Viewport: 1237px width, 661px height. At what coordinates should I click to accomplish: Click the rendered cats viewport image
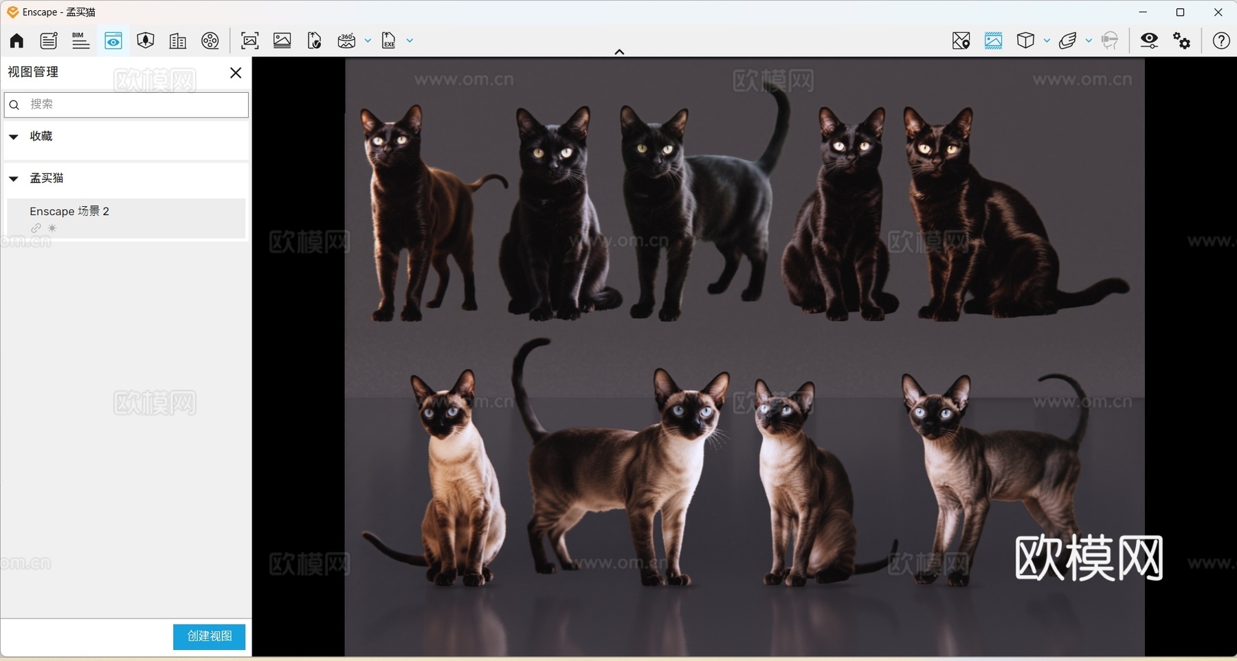(x=744, y=357)
